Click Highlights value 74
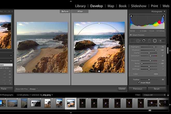The image size is (171, 114). pyautogui.click(x=163, y=47)
